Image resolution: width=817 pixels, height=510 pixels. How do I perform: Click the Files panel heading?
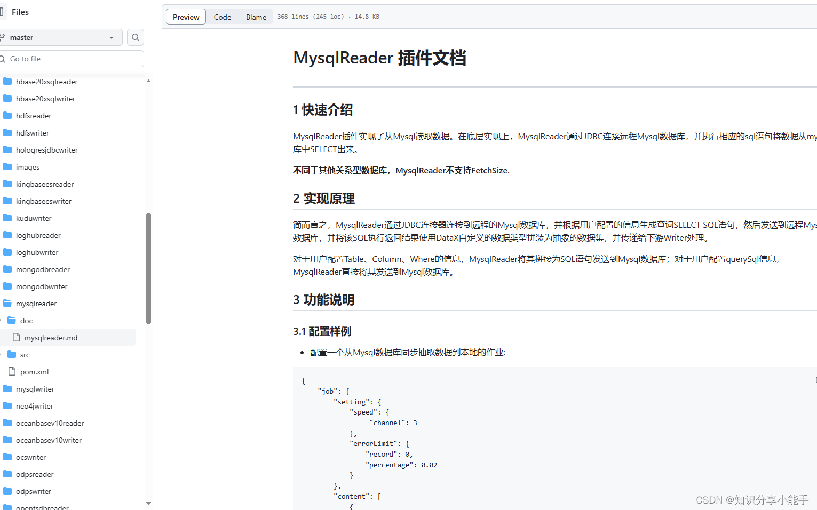[20, 12]
